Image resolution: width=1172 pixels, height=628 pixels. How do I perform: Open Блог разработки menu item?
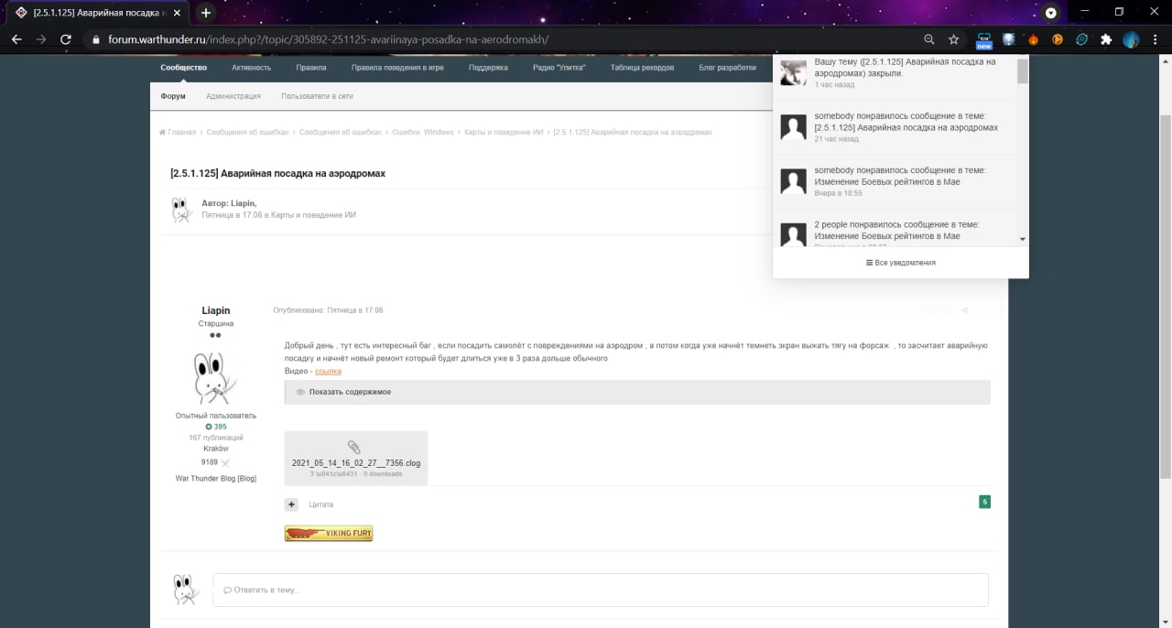(728, 68)
